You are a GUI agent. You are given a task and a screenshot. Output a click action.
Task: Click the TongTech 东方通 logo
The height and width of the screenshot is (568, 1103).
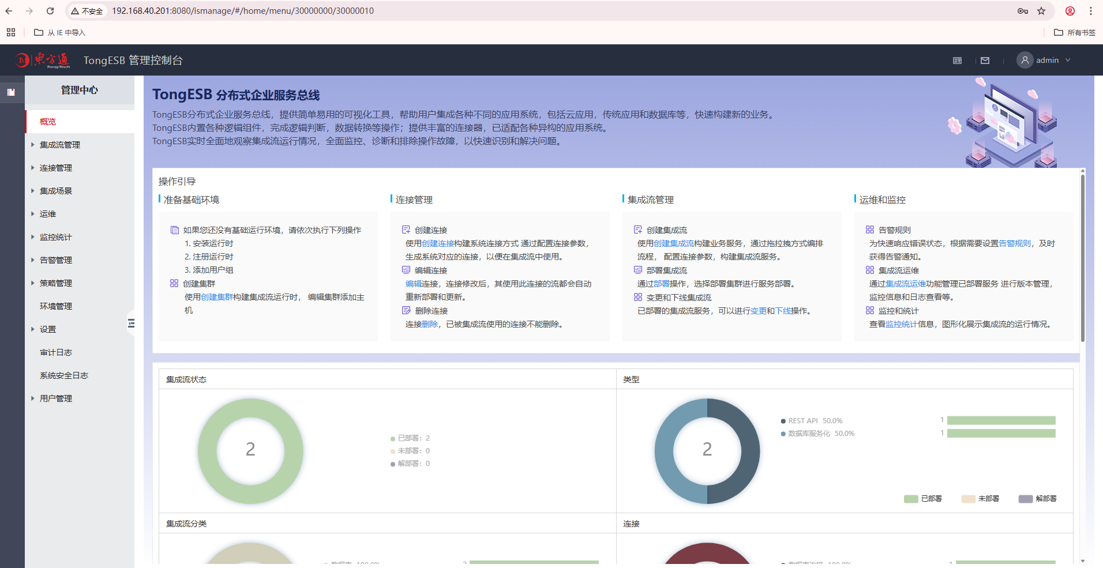[43, 60]
